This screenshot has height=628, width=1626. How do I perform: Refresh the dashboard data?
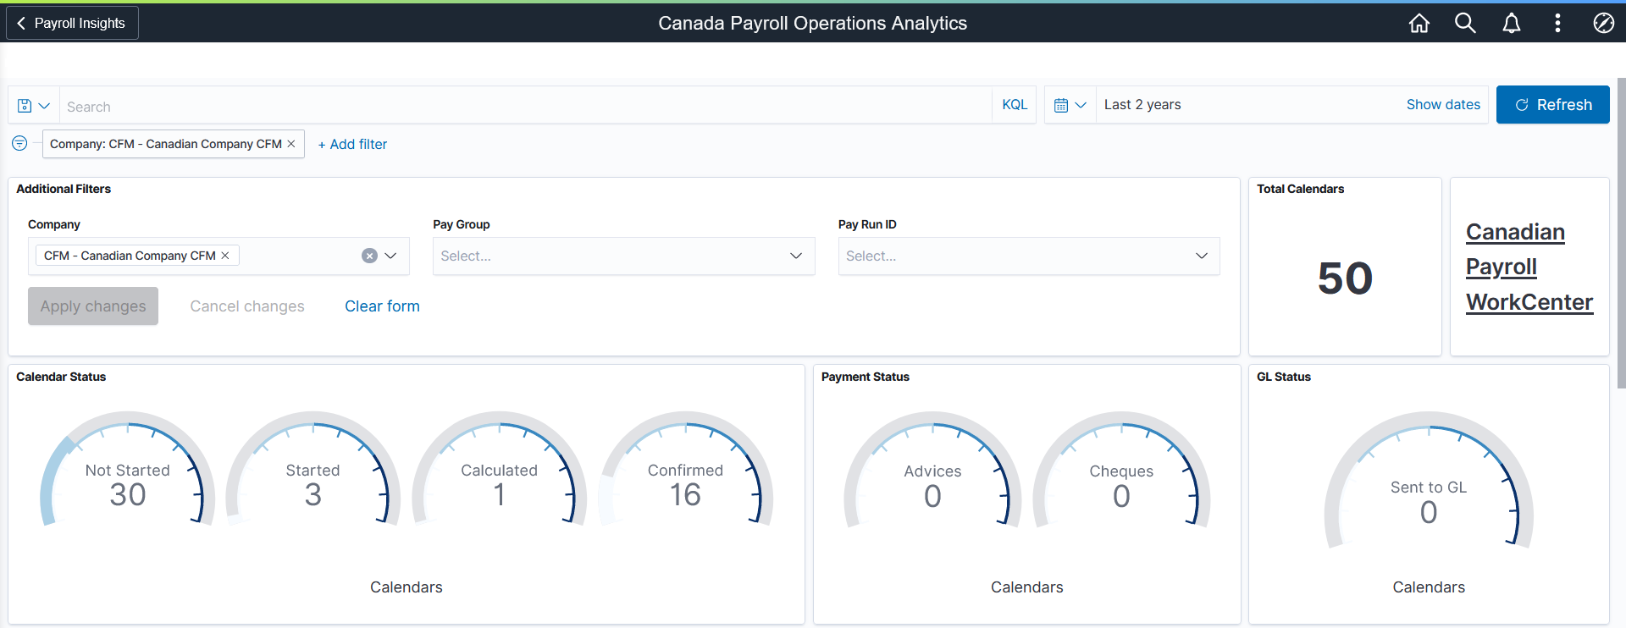click(x=1552, y=105)
